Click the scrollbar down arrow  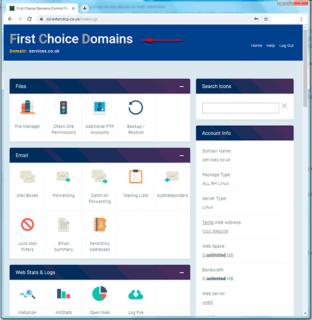(x=305, y=313)
